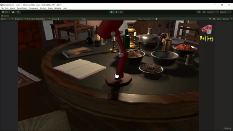This screenshot has width=233, height=131.
Task: Pause the game with the Pause button
Action: pyautogui.click(x=116, y=12)
